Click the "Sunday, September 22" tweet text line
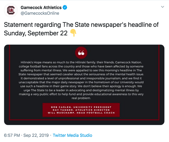Image resolution: width=169 pixels, height=142 pixels. click(x=36, y=33)
